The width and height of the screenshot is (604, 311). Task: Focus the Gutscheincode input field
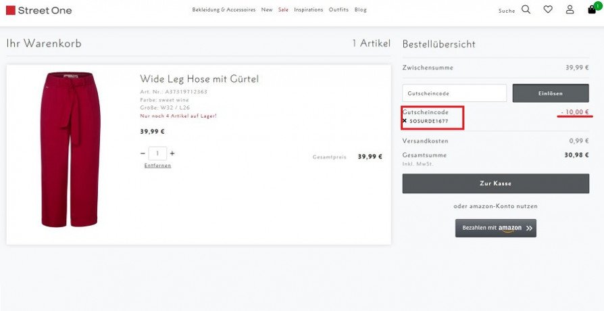tap(455, 93)
